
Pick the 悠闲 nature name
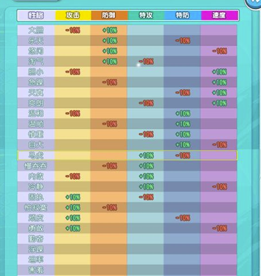36,51
